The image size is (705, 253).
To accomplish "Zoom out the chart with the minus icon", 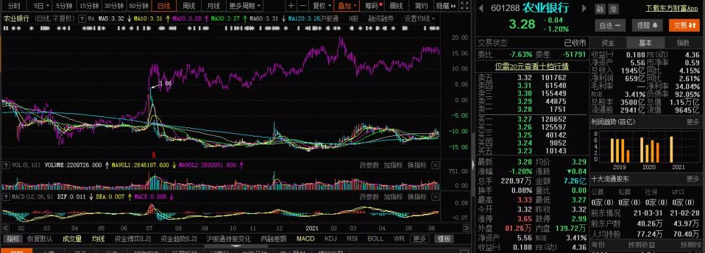I will [x=303, y=6].
